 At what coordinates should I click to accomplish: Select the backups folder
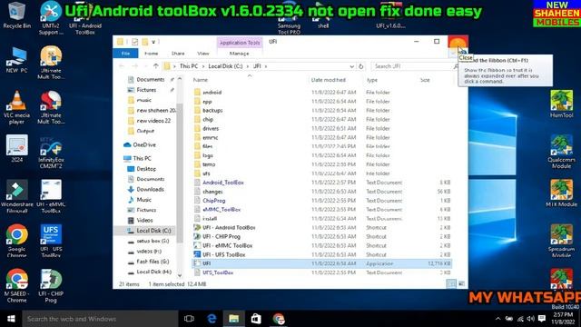212,111
